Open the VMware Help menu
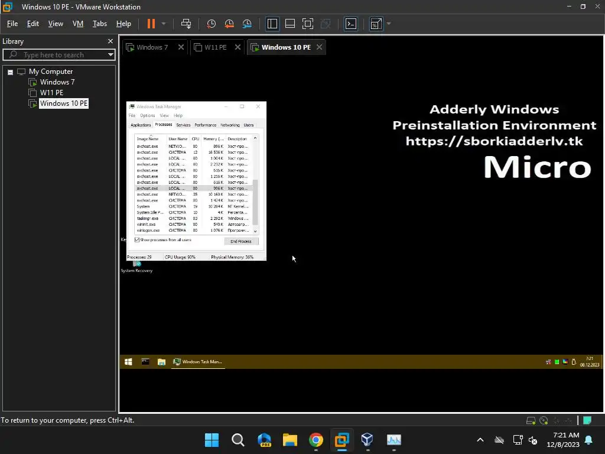 (123, 24)
